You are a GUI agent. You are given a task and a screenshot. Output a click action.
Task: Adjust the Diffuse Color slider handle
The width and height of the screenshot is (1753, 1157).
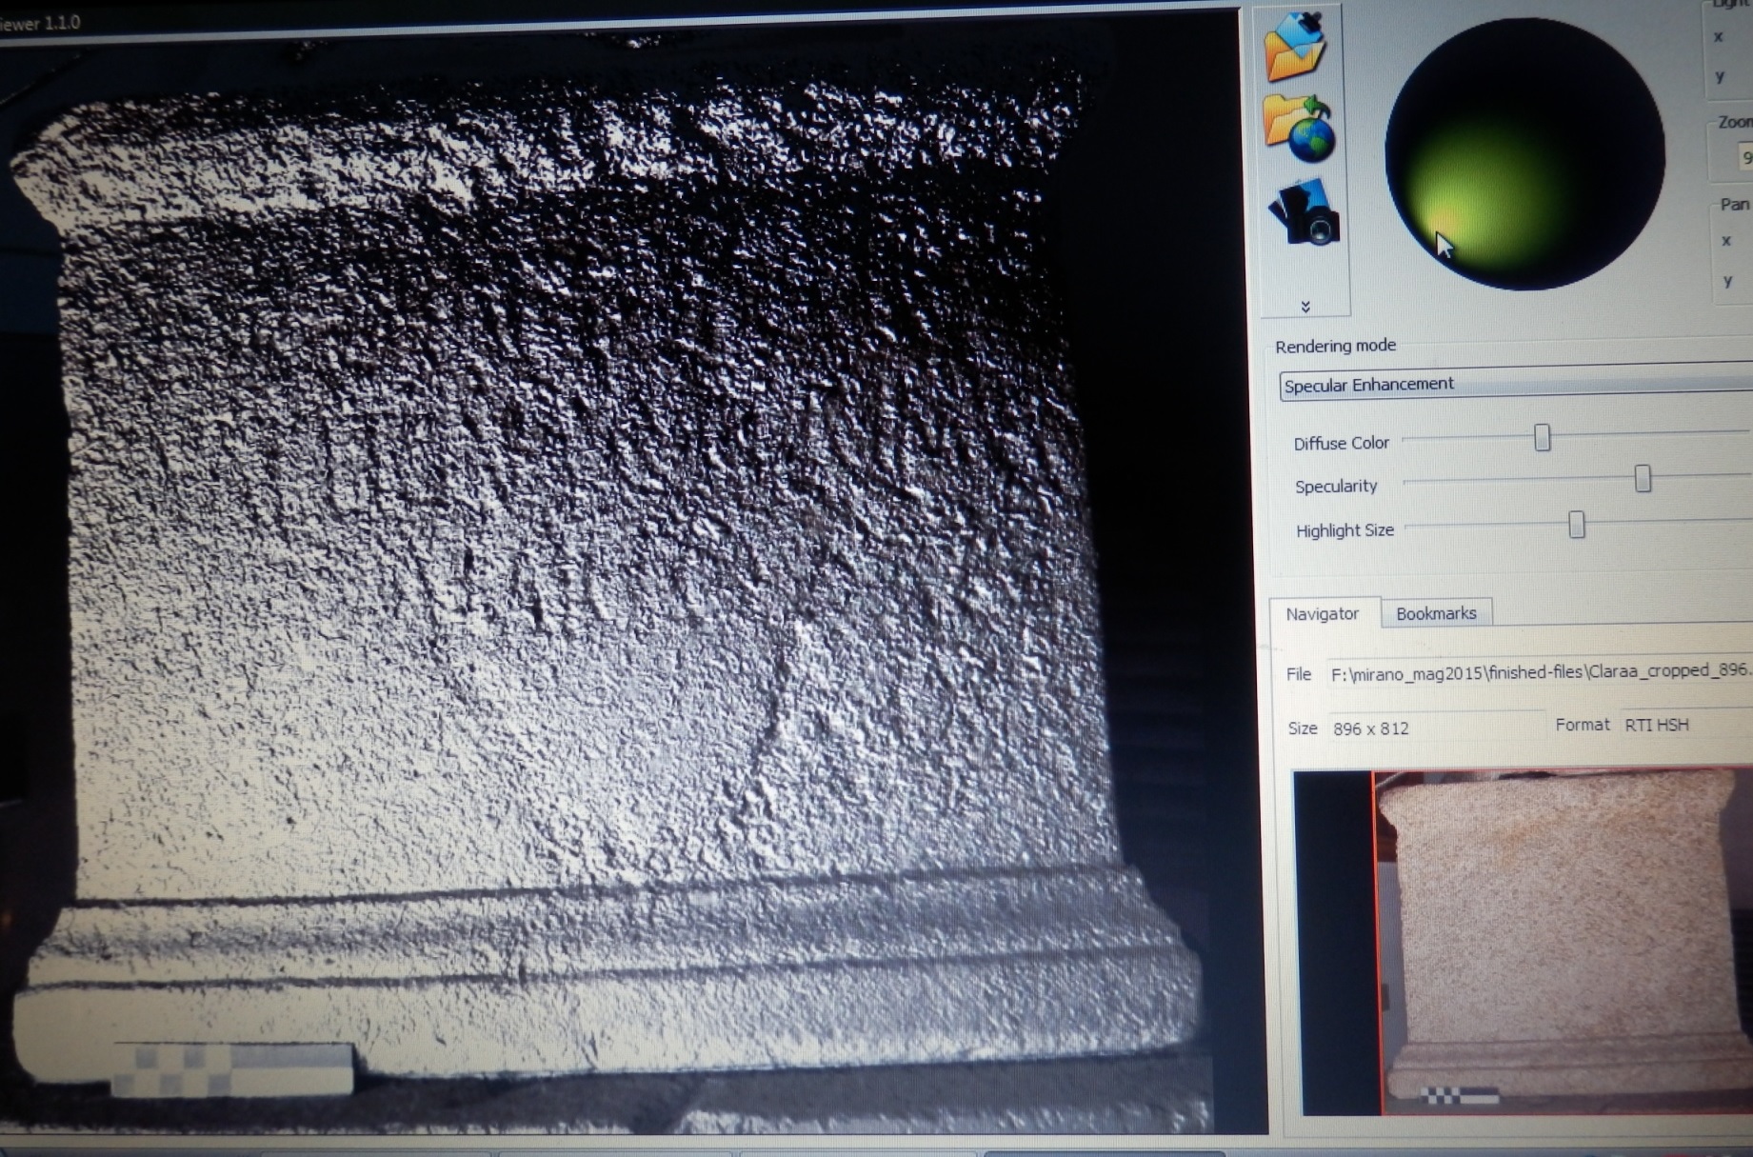[x=1542, y=437]
